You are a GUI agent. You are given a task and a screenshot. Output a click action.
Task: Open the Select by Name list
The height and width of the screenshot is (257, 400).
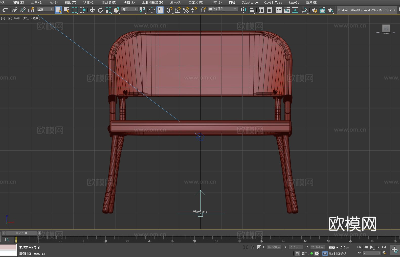(66, 10)
